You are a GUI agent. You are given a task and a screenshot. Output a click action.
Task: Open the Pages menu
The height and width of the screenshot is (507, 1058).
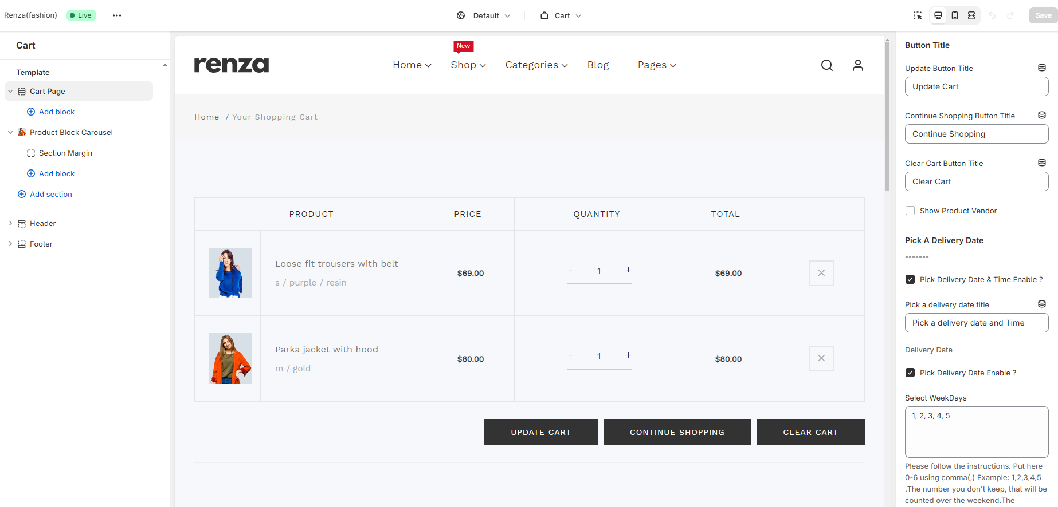point(657,65)
